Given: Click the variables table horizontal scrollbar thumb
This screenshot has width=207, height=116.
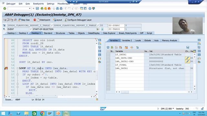Looking at the screenshot, I should tap(125, 92).
